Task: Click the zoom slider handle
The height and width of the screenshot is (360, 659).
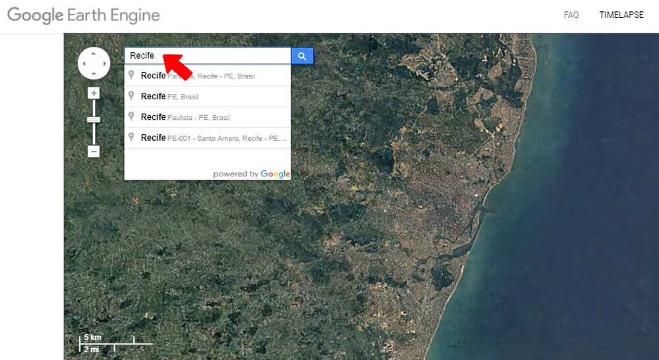Action: click(94, 119)
